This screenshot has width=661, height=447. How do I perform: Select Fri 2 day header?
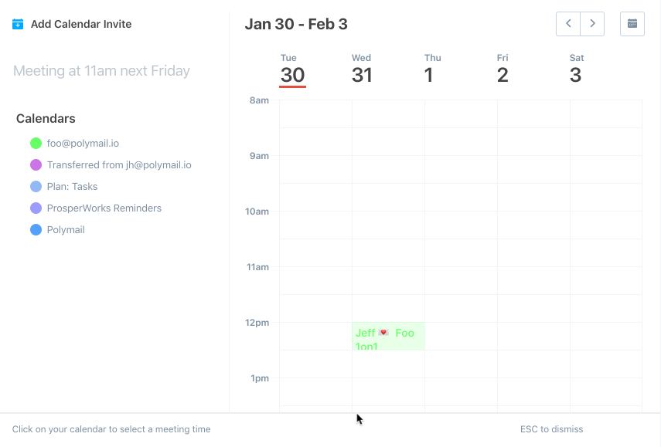tap(503, 70)
